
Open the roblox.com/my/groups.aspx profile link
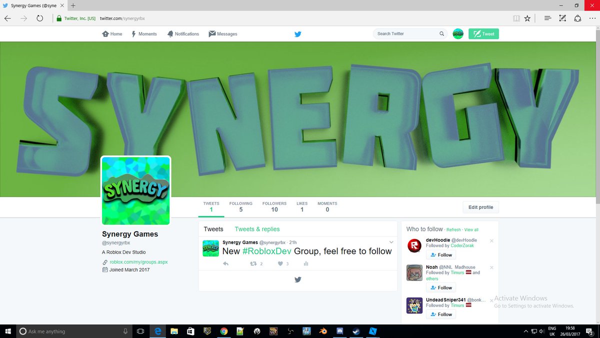tap(138, 262)
